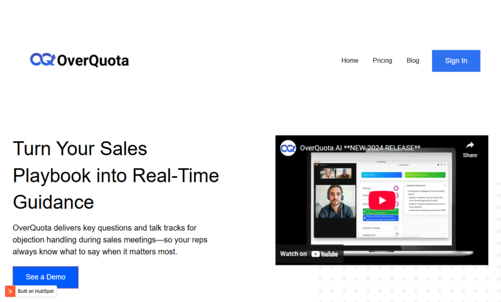This screenshot has height=302, width=501.
Task: Click the Built on HubSpot badge
Action: 31,291
